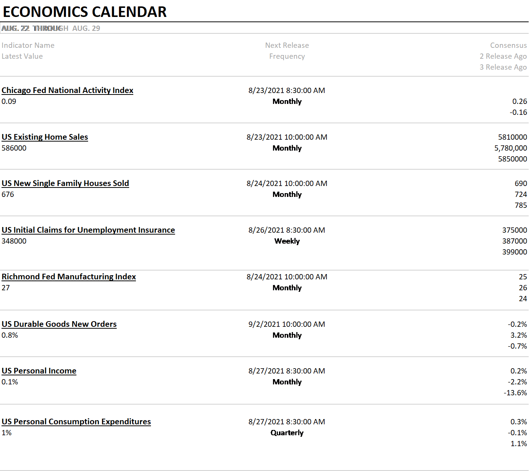Click the Next Release column header
Image resolution: width=529 pixels, height=471 pixels.
click(x=287, y=45)
